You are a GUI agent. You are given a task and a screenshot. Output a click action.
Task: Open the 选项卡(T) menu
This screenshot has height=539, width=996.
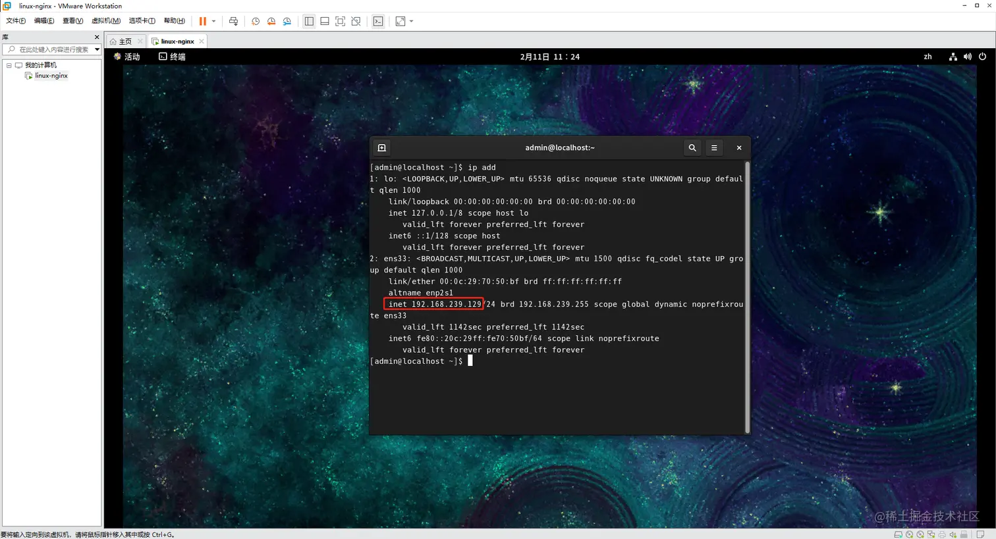pos(142,21)
